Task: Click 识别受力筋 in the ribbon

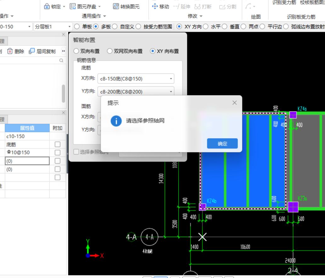Action: pos(284,2)
